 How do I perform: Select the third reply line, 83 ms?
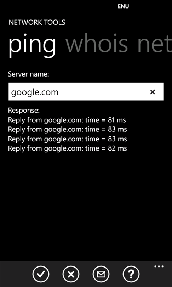click(x=68, y=139)
